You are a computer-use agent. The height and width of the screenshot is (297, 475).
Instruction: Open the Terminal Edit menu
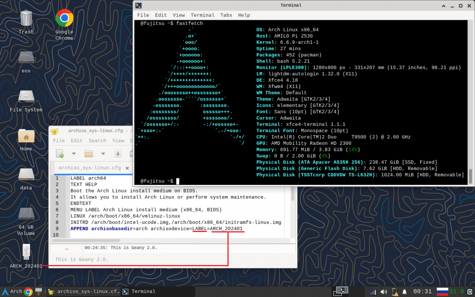(x=161, y=15)
